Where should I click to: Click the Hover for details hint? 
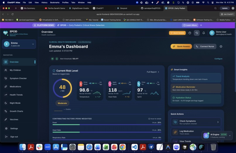click(155, 119)
